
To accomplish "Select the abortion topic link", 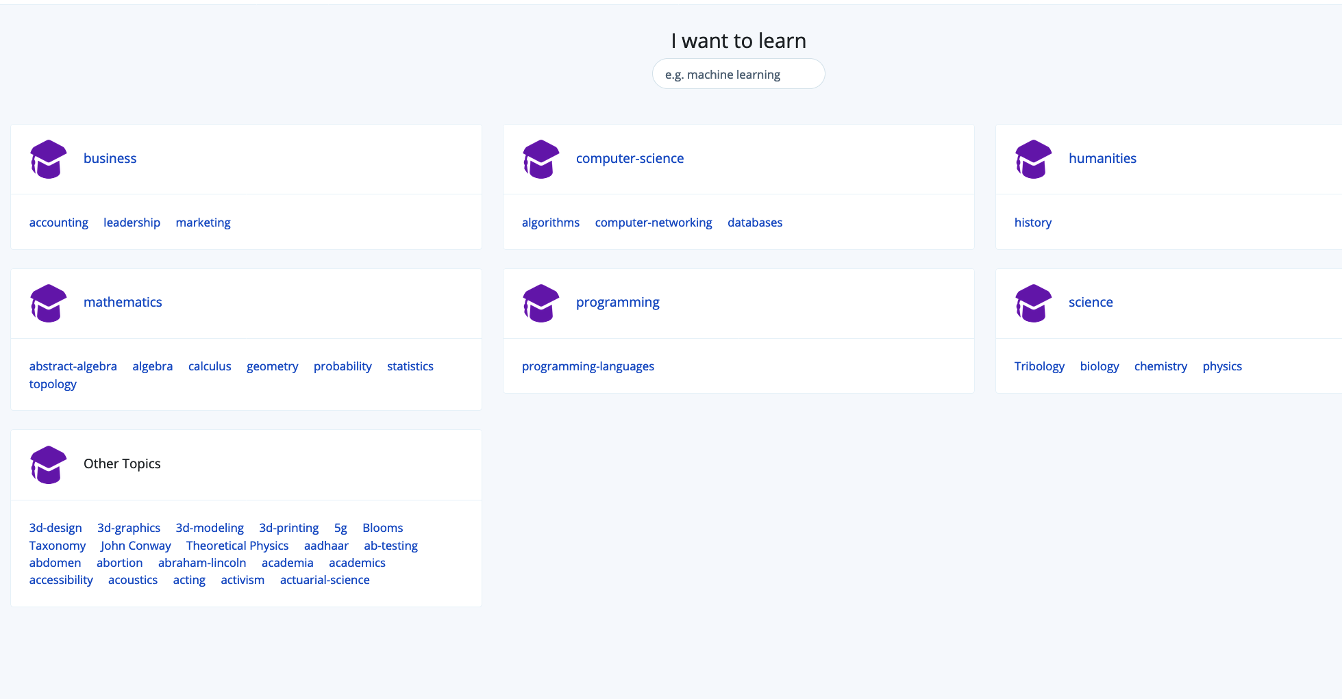I will click(x=119, y=563).
